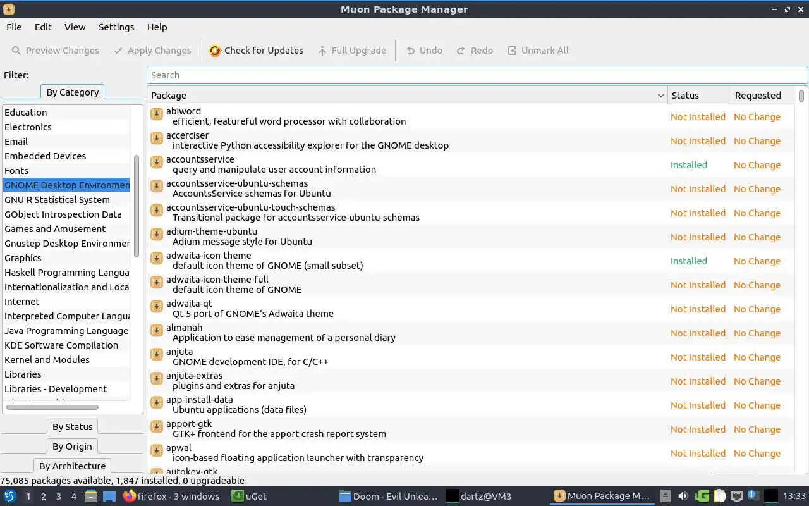This screenshot has height=506, width=809.
Task: Click the package icon beside anjuta-extras
Action: coord(157,378)
